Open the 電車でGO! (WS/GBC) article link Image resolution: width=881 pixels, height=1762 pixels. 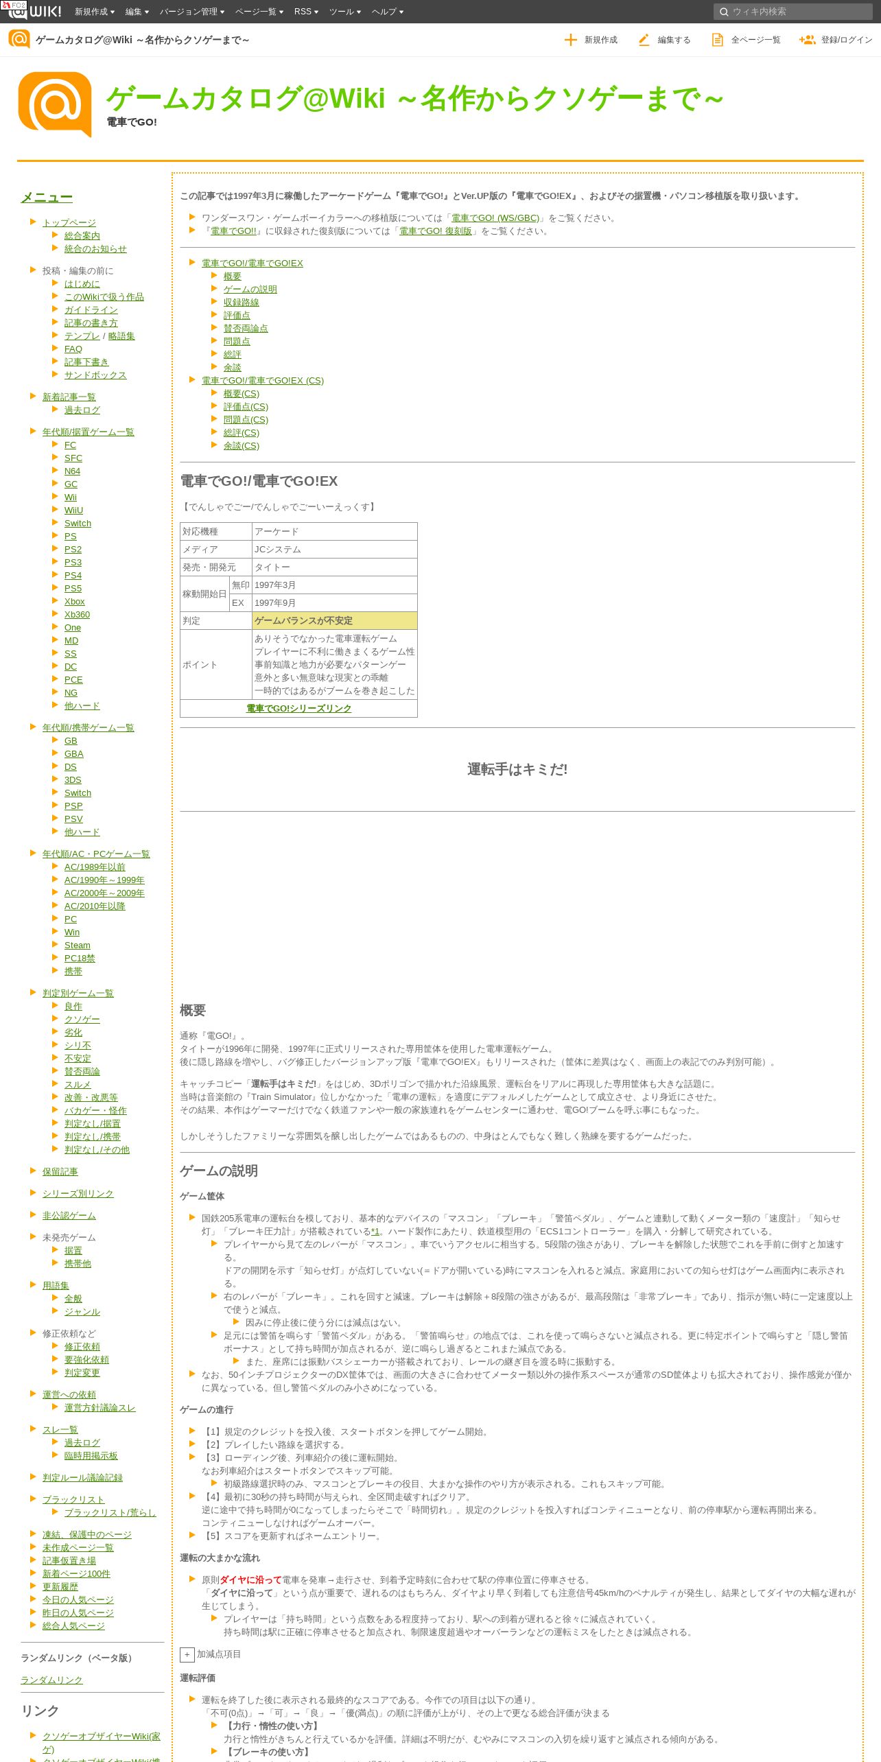pyautogui.click(x=495, y=218)
